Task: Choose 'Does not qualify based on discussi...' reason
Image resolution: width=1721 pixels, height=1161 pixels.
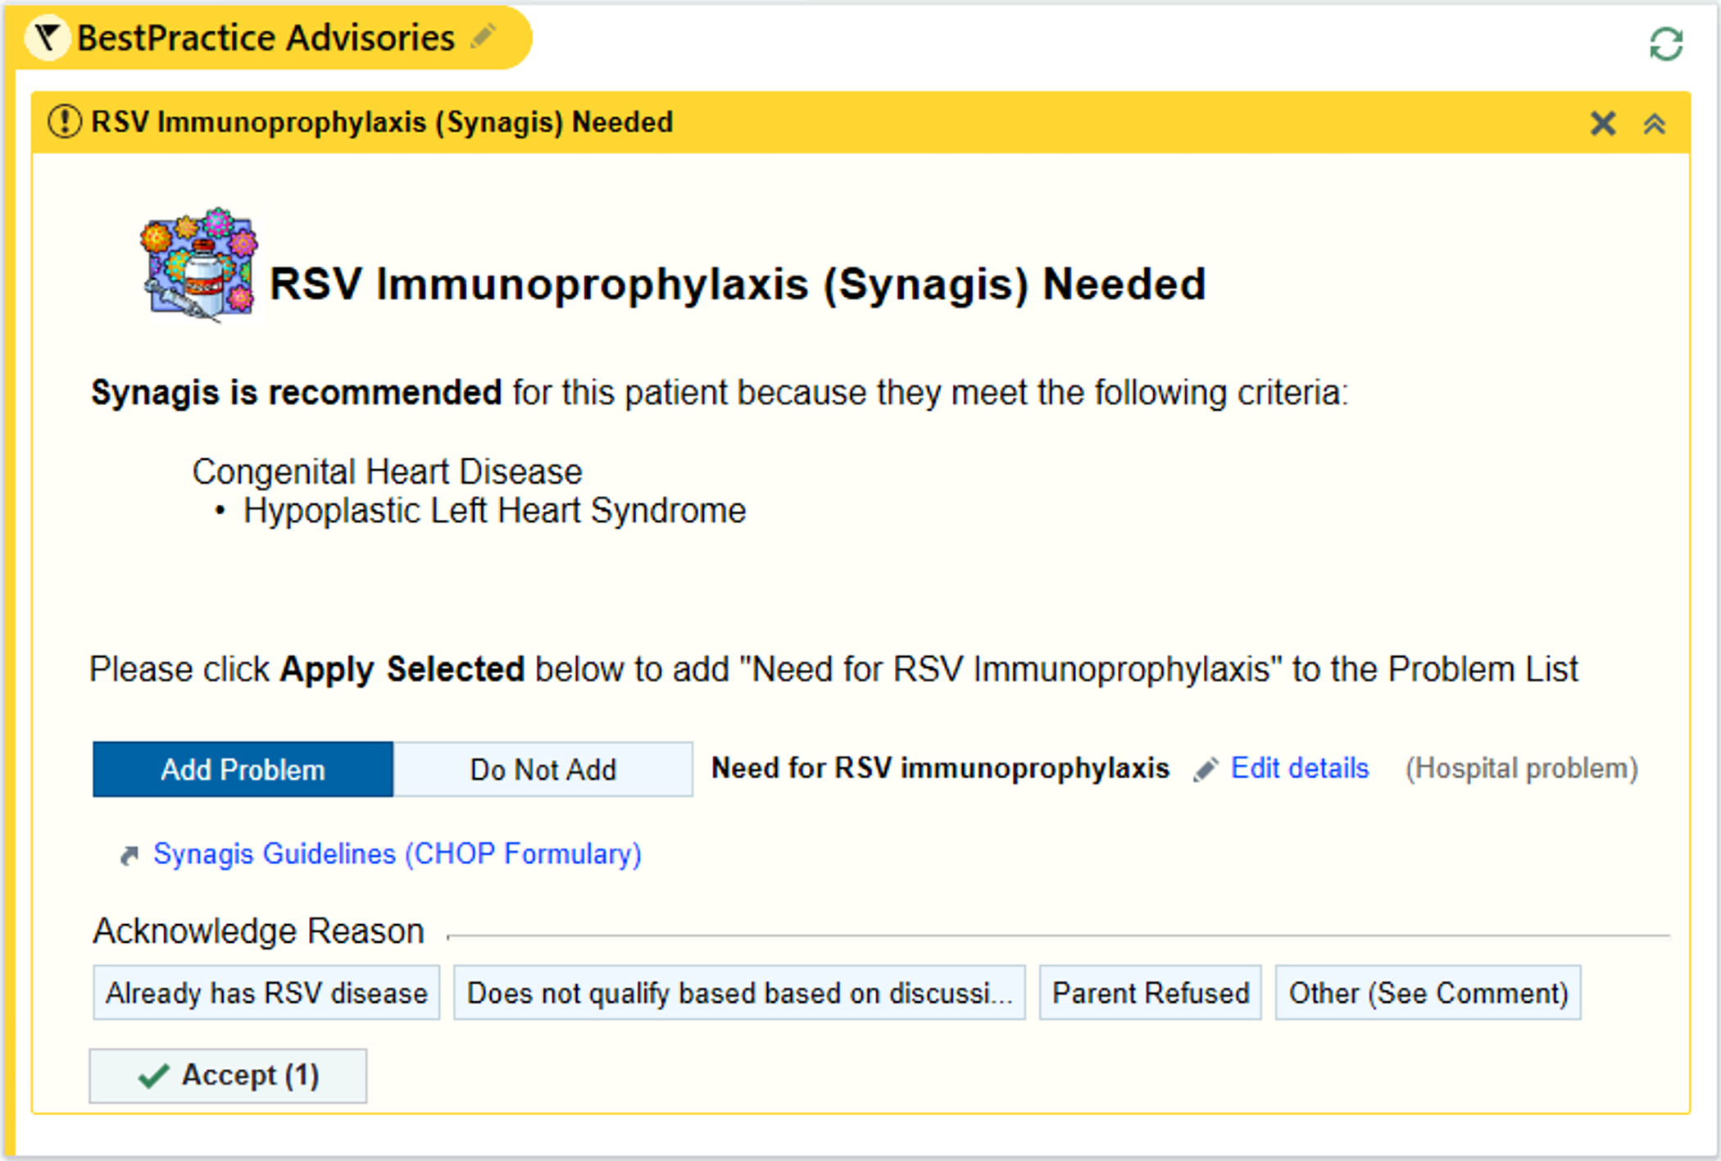Action: (739, 993)
